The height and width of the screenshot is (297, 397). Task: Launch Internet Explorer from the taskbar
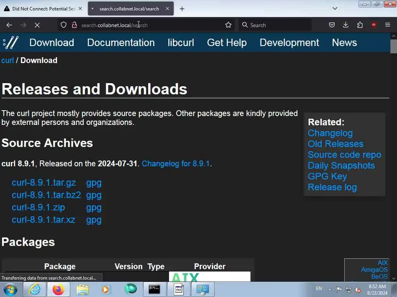[35, 289]
